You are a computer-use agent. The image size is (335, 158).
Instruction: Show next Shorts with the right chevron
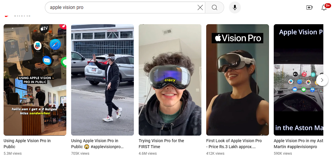322,80
